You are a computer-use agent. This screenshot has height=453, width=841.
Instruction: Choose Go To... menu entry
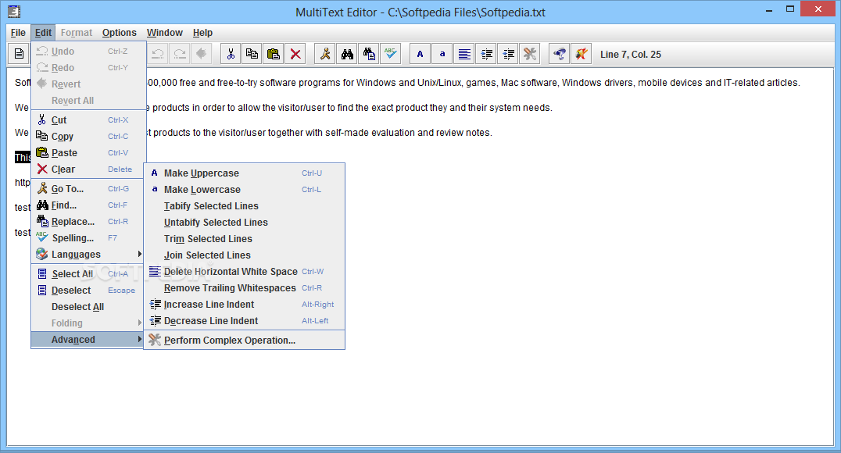click(88, 189)
